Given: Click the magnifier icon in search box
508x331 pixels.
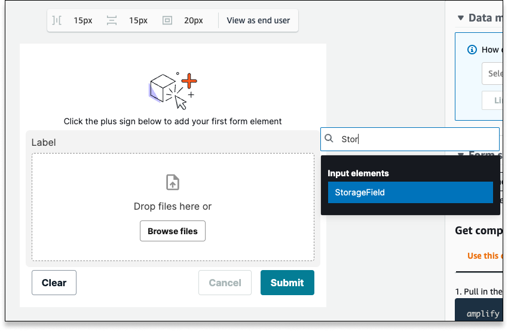Looking at the screenshot, I should click(329, 139).
